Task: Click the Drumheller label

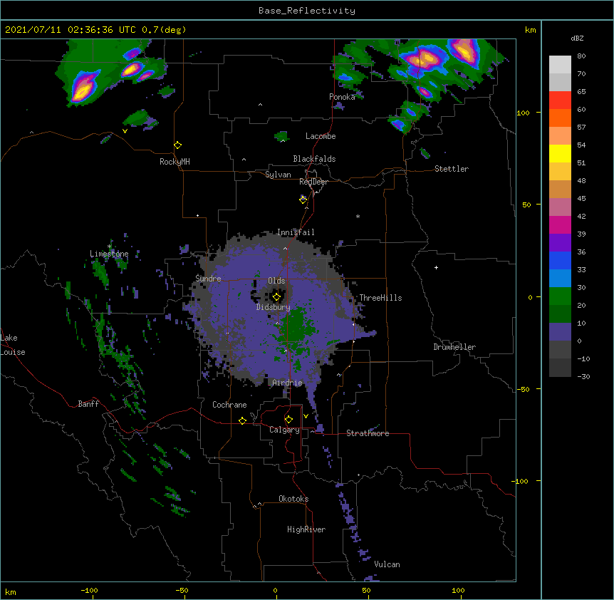Action: point(454,347)
